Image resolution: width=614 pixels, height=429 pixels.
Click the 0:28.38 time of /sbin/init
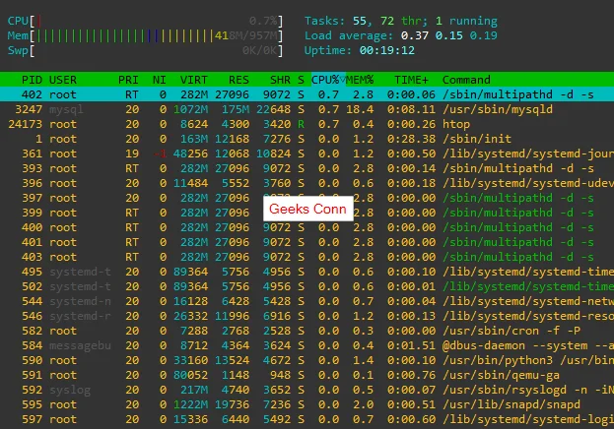[411, 139]
